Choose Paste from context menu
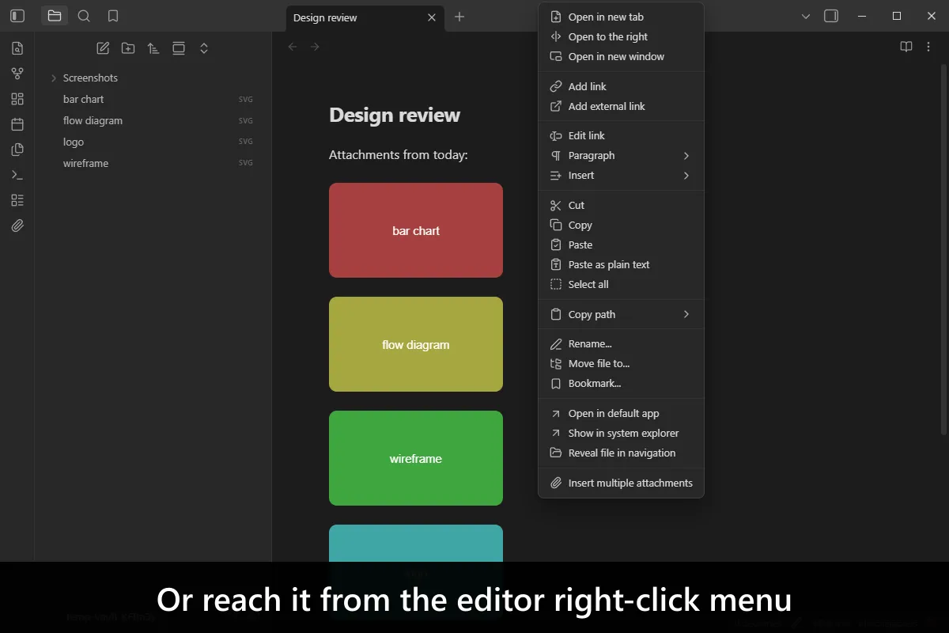Screen dimensions: 949x633 tap(621, 244)
